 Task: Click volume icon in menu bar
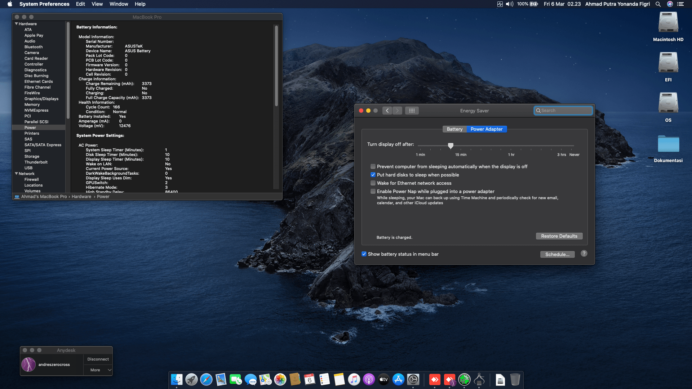click(509, 4)
